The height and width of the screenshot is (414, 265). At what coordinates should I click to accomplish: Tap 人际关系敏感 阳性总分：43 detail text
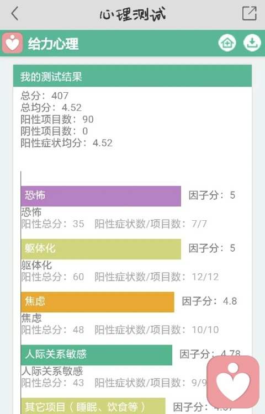pos(52,383)
